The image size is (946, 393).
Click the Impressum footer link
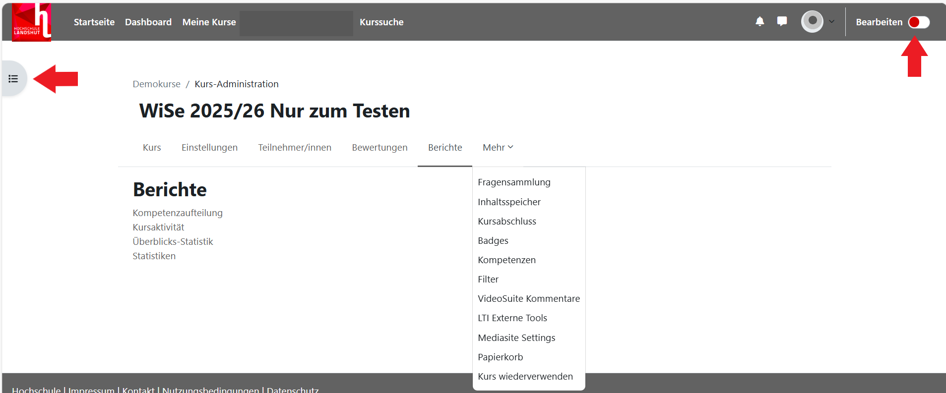click(x=91, y=390)
